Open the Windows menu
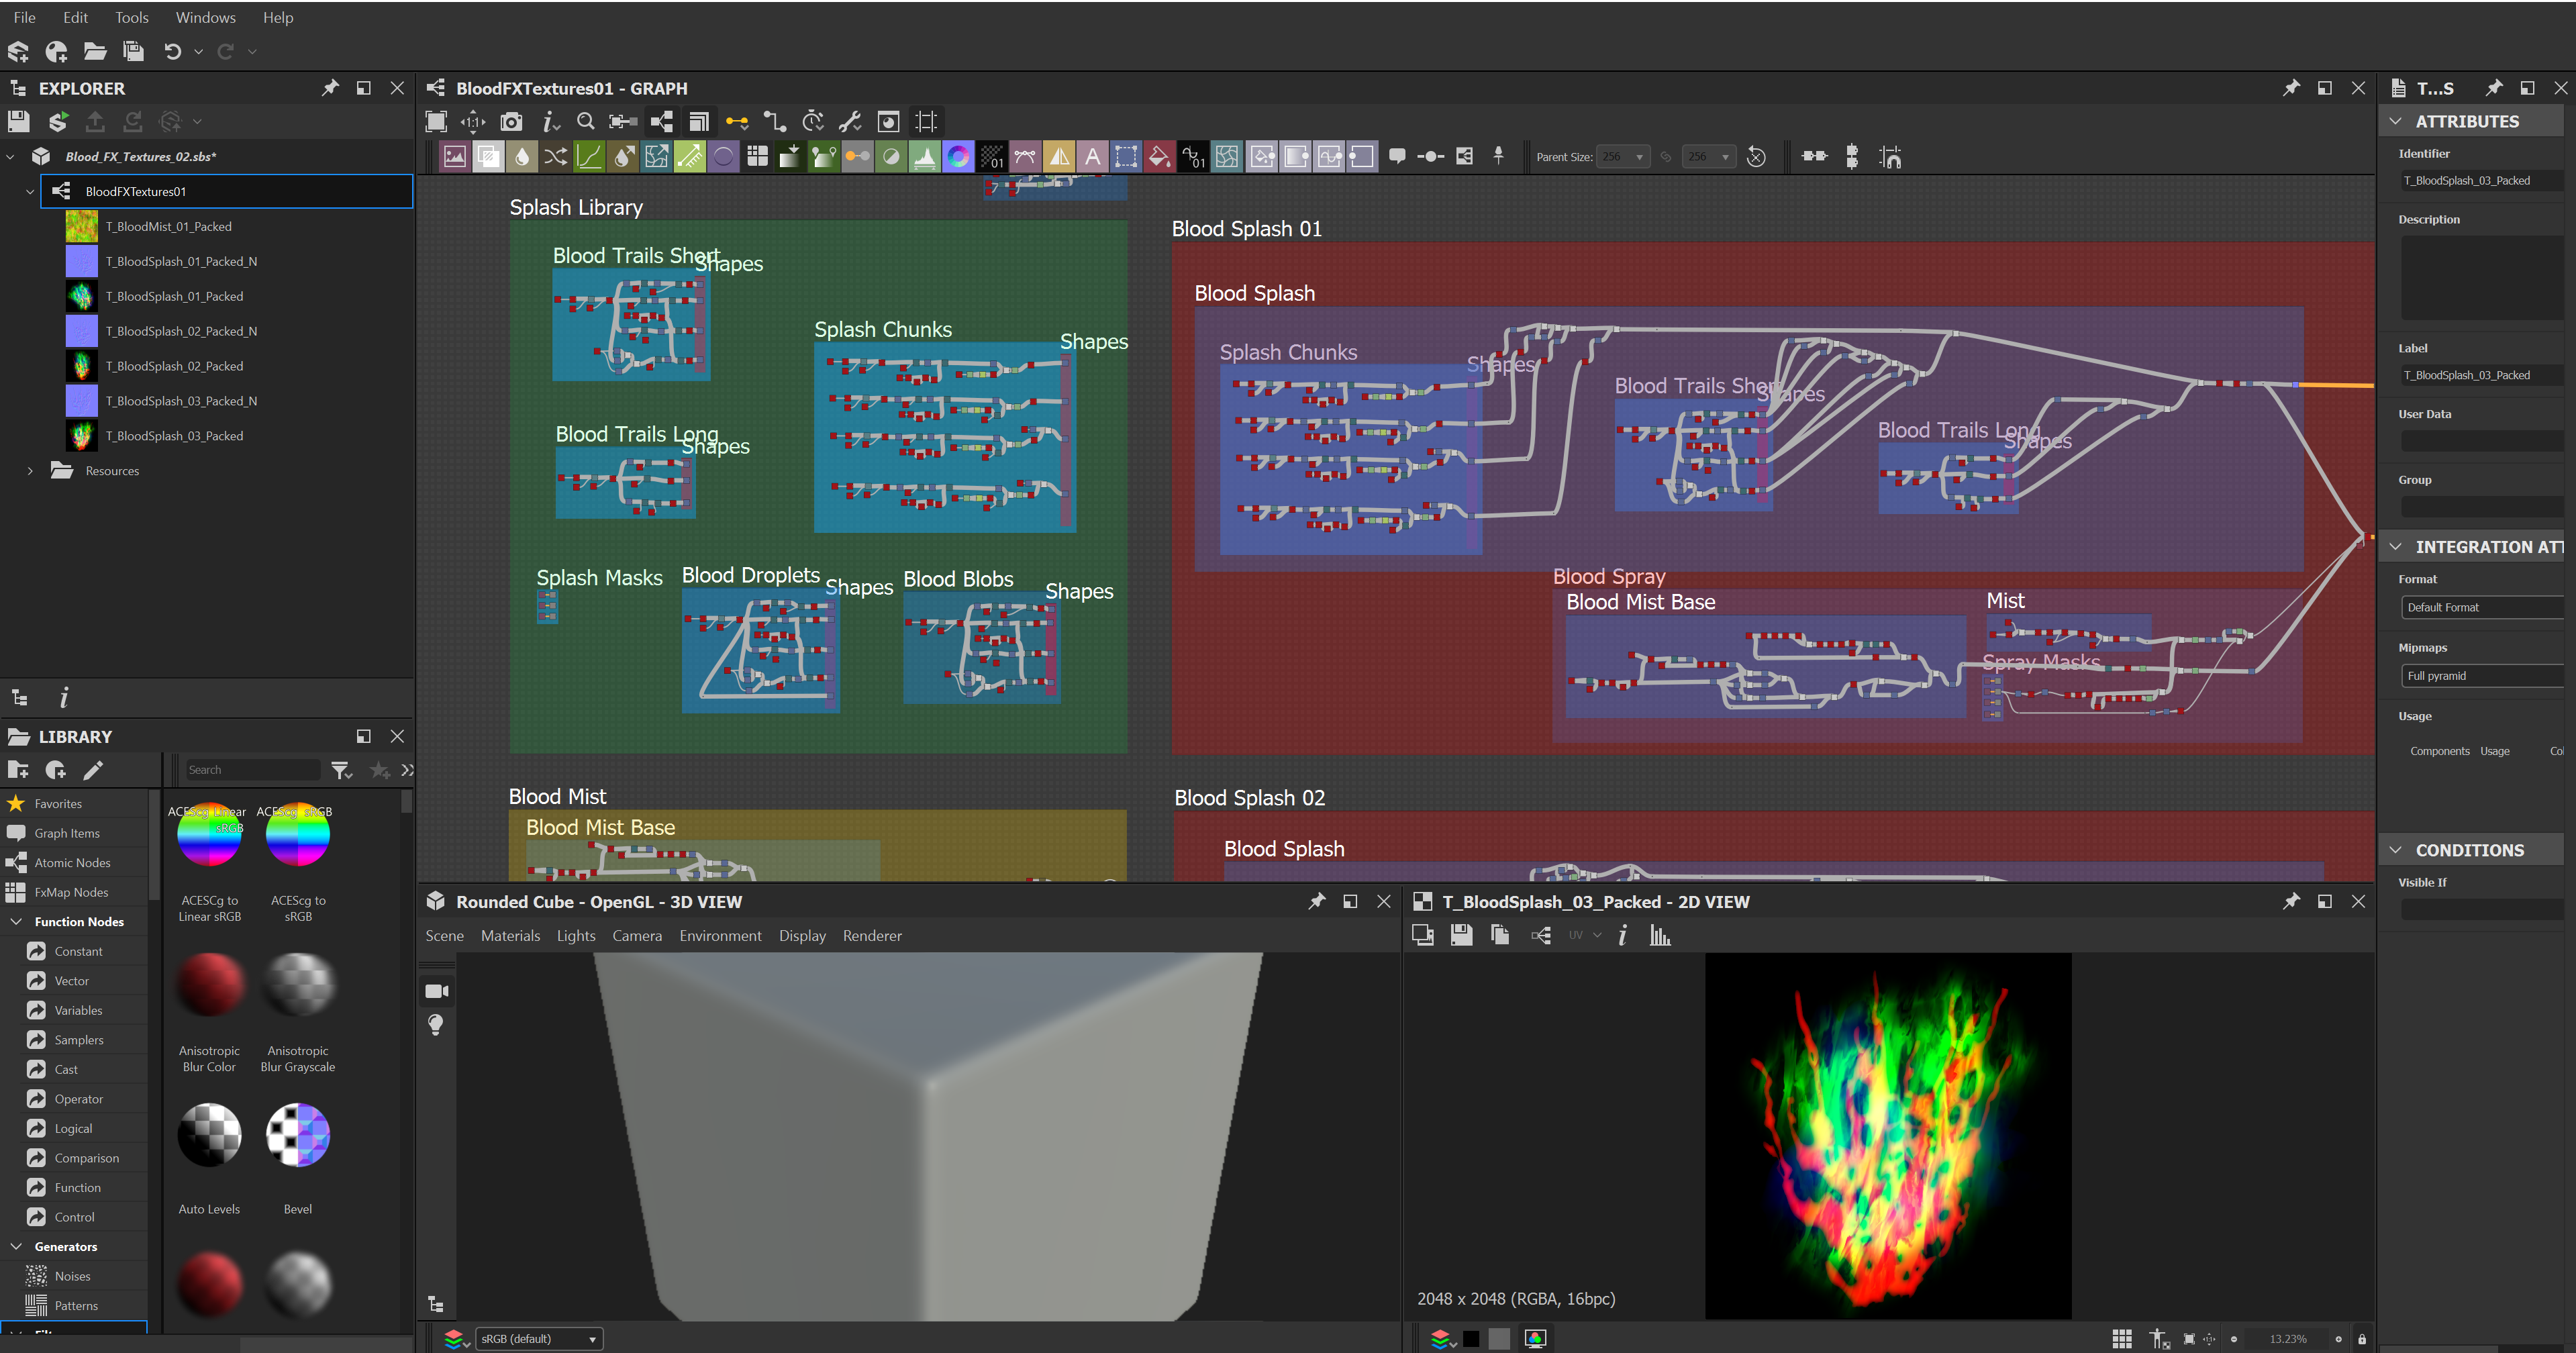This screenshot has width=2576, height=1353. tap(205, 17)
